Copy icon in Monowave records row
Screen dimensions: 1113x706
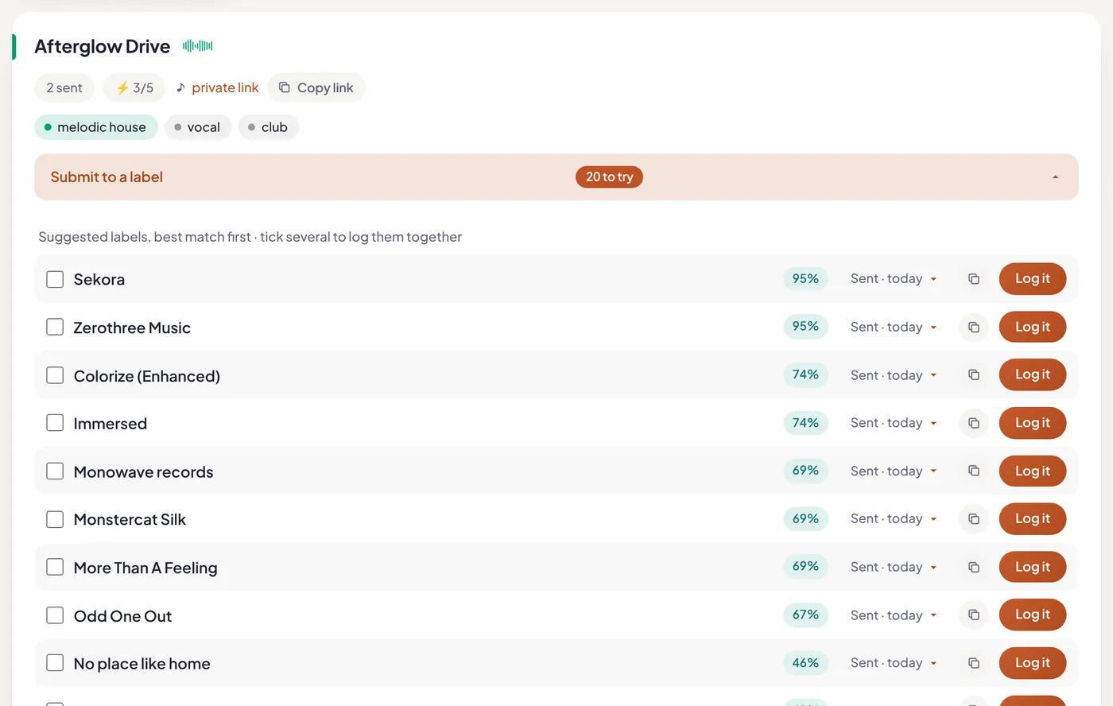point(973,471)
